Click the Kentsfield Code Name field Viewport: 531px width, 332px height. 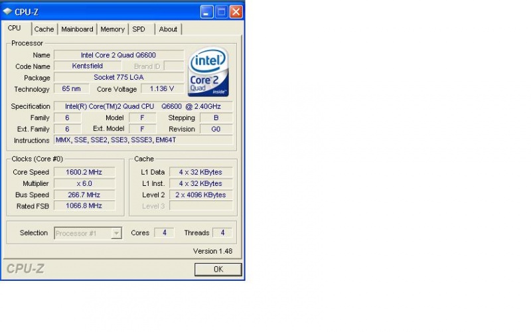[x=88, y=66]
